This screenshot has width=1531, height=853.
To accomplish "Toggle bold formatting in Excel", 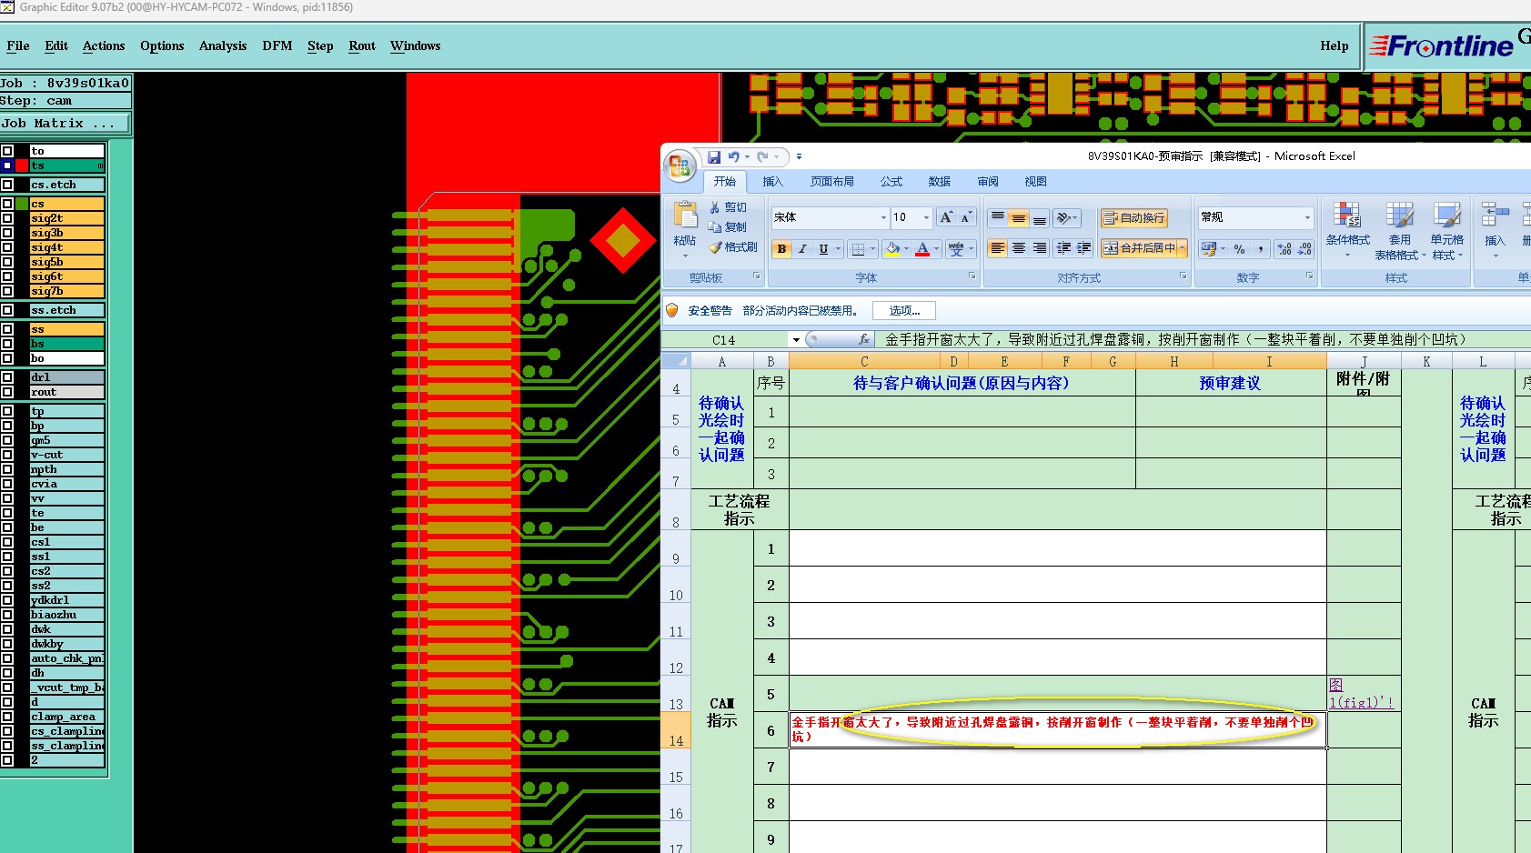I will pyautogui.click(x=781, y=248).
